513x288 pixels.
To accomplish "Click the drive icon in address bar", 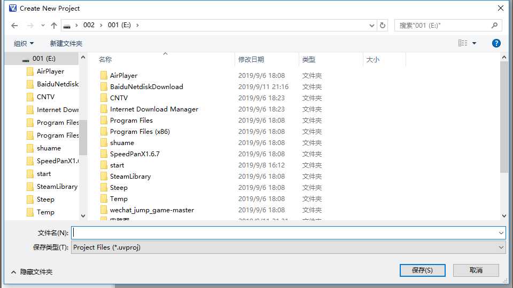I will point(67,26).
